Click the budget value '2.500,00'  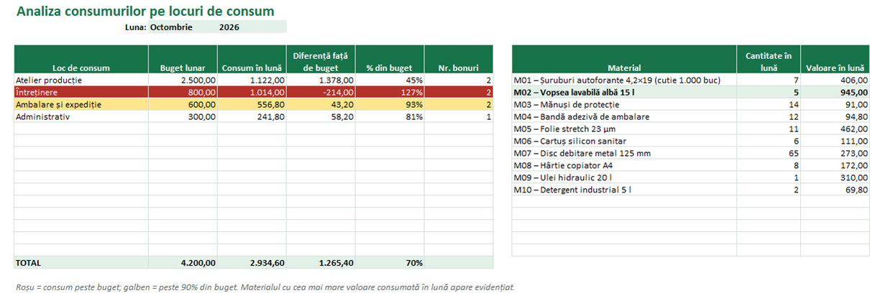tap(183, 80)
